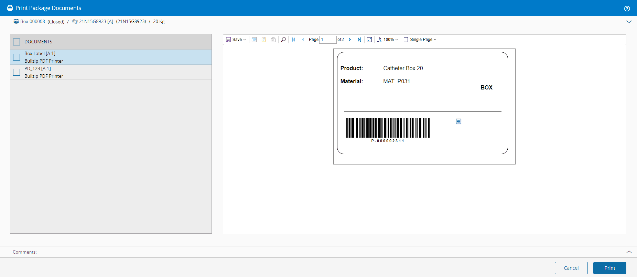Toggle the select-all DOCUMENTS checkbox
This screenshot has height=277, width=637.
17,42
